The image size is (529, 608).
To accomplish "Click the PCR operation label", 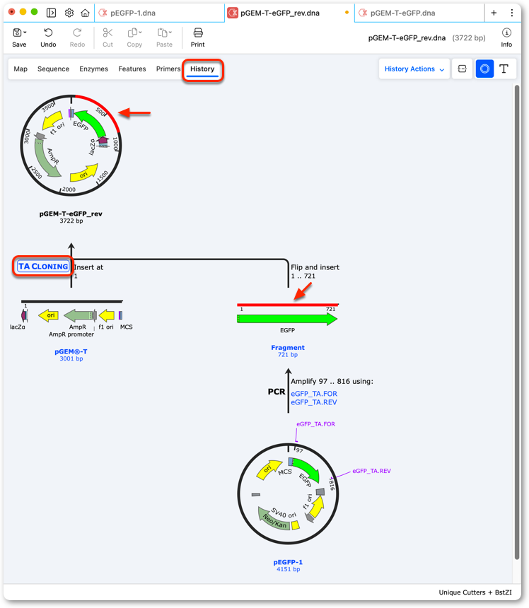I will click(277, 392).
